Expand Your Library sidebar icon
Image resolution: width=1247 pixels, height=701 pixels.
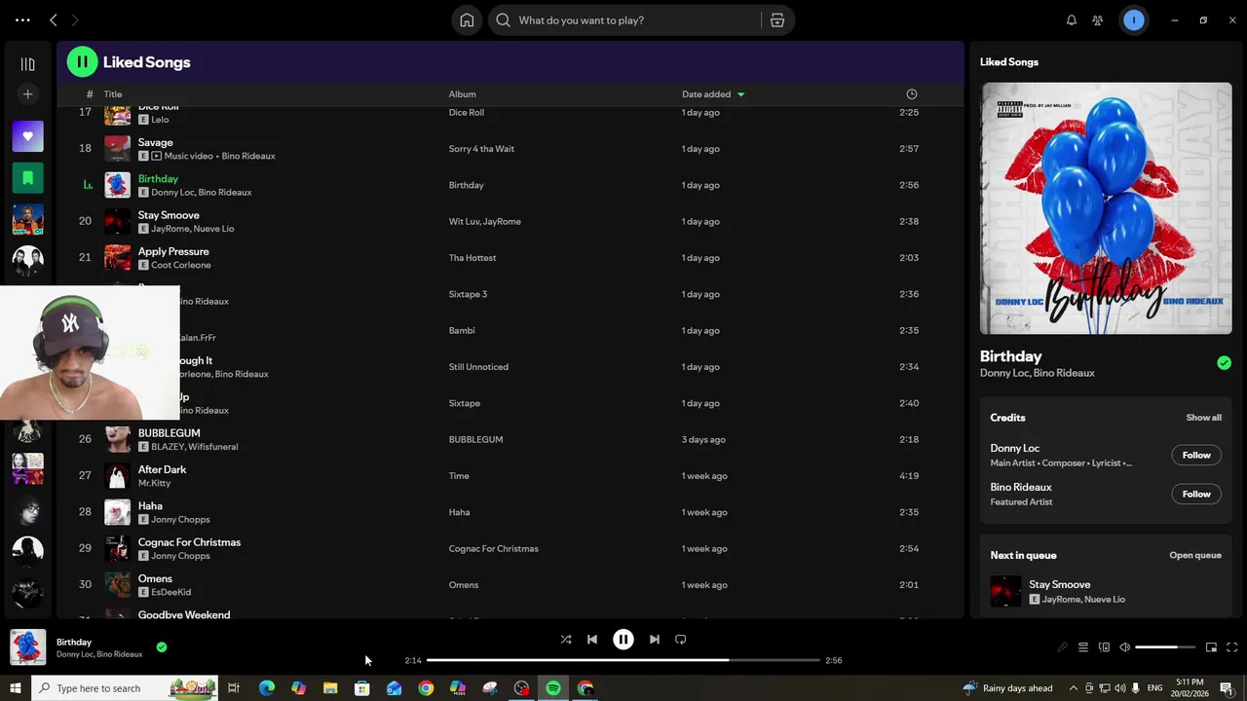coord(28,64)
